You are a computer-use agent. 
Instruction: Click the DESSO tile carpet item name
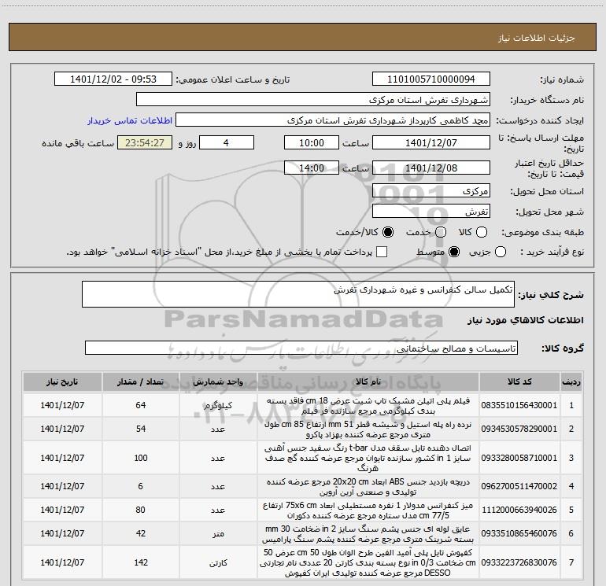pos(368,562)
